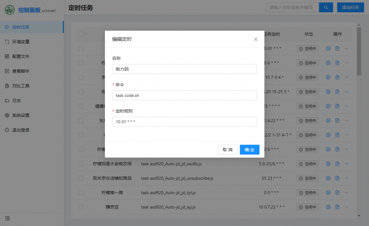View log icon for 柠檬我是大老板农场 row
Screen dimensions: 369x226
pos(337,164)
